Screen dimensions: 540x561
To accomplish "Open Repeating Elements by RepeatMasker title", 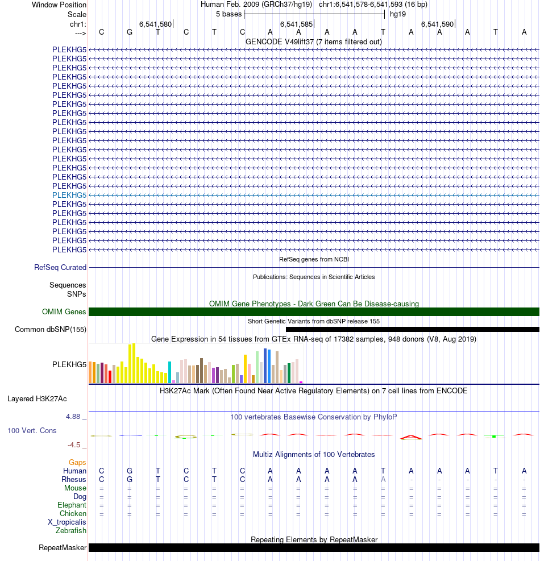I will pyautogui.click(x=314, y=540).
